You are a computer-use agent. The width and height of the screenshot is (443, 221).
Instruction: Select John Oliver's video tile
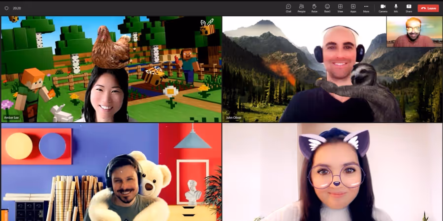click(332, 69)
